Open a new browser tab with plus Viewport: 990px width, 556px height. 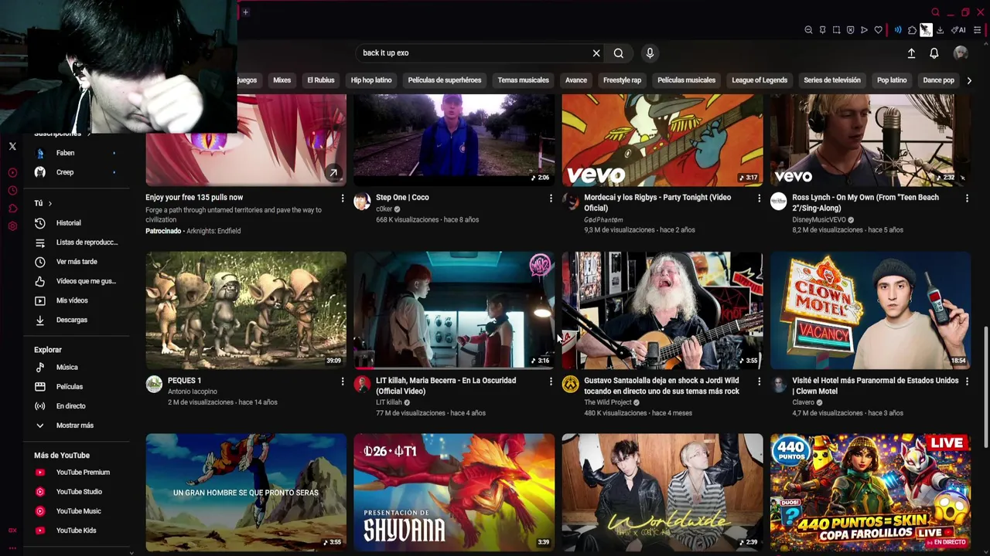245,12
